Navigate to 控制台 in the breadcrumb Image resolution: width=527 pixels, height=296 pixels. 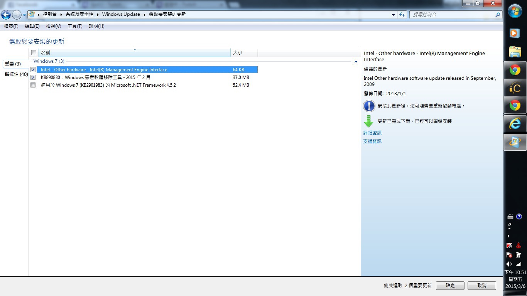(x=50, y=14)
